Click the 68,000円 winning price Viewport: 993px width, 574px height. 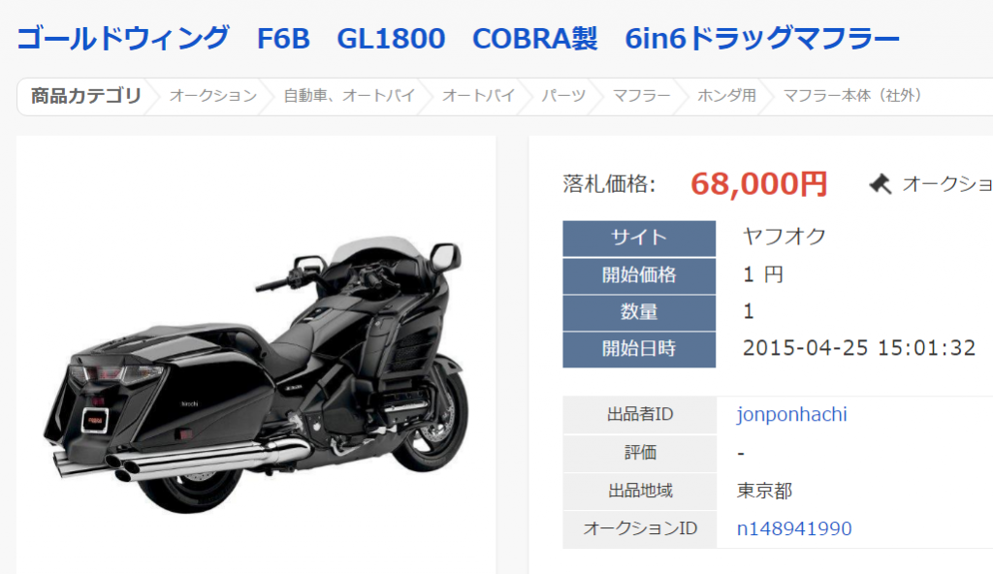click(758, 184)
